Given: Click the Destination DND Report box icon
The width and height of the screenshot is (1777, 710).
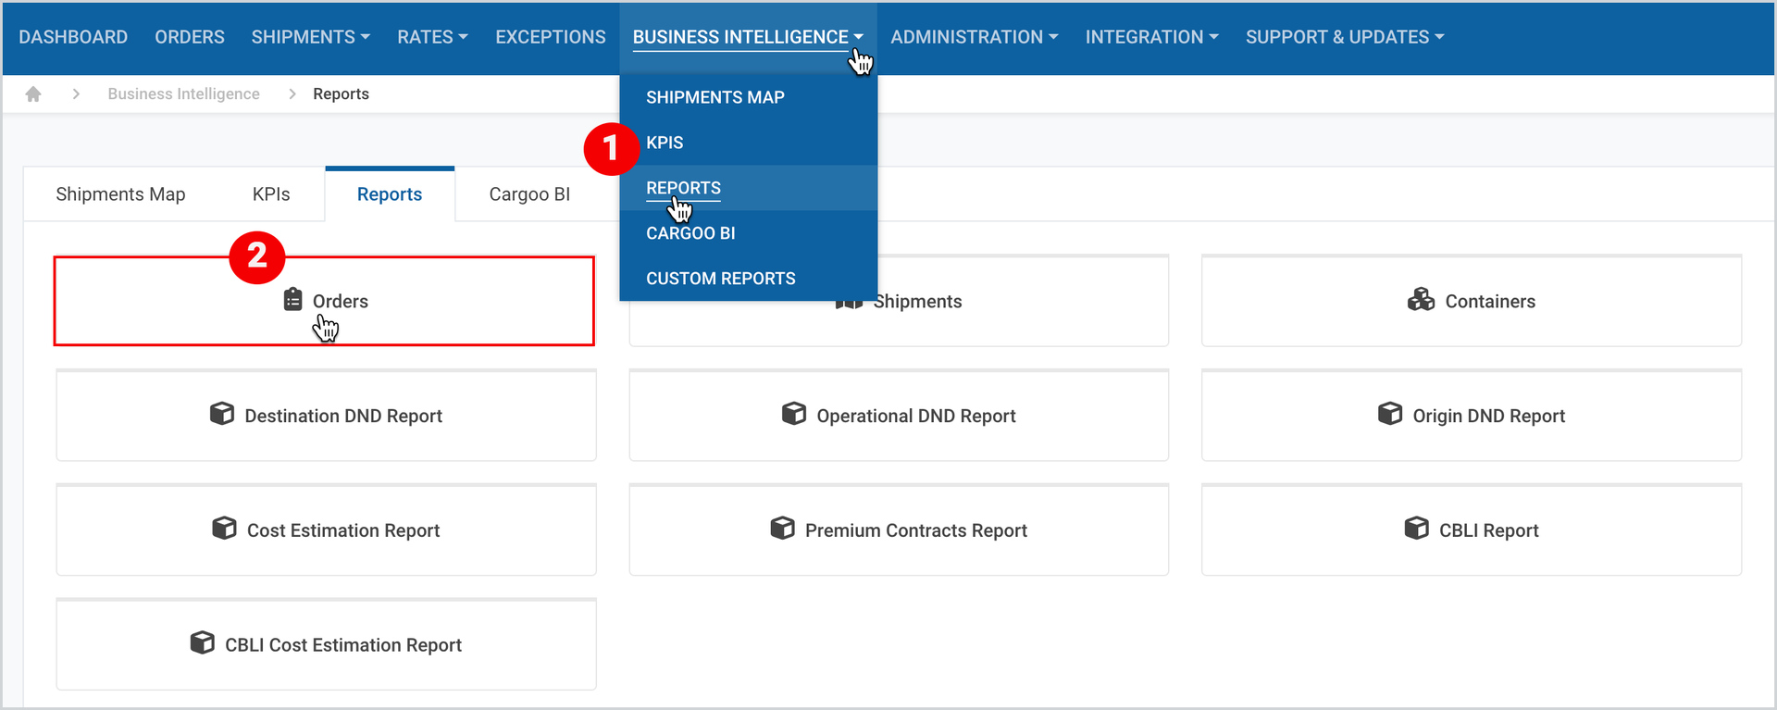Looking at the screenshot, I should 222,414.
